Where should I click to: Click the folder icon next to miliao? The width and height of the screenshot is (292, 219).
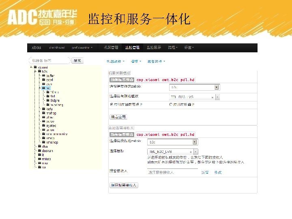tap(39, 159)
